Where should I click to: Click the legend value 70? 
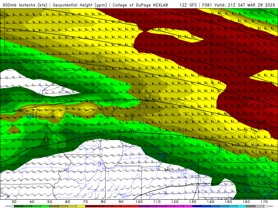tap(85, 202)
